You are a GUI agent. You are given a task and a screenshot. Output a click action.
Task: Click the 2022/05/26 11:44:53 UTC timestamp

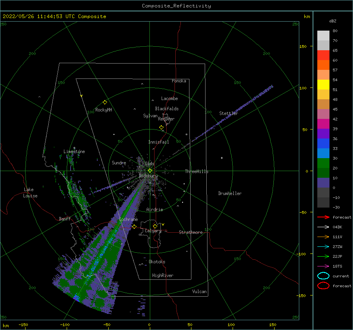point(39,16)
